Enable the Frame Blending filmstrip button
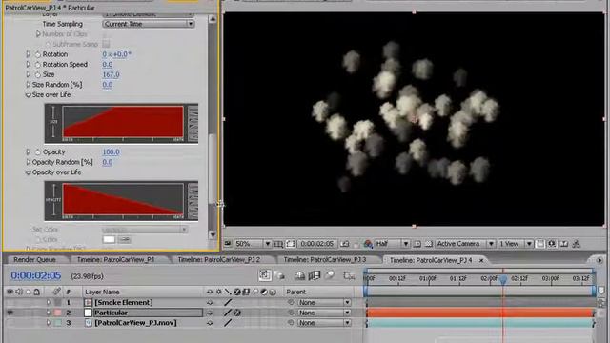Screen dimensions: 610x343 [314, 275]
